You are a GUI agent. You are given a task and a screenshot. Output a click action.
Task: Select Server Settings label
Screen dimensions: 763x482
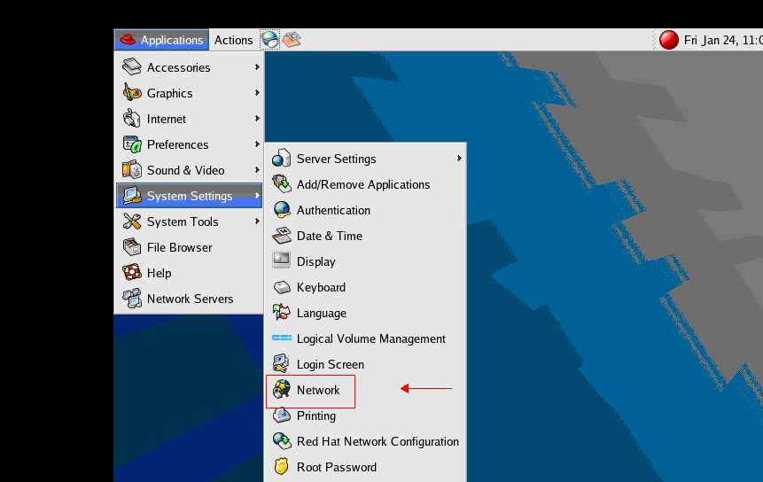(336, 159)
